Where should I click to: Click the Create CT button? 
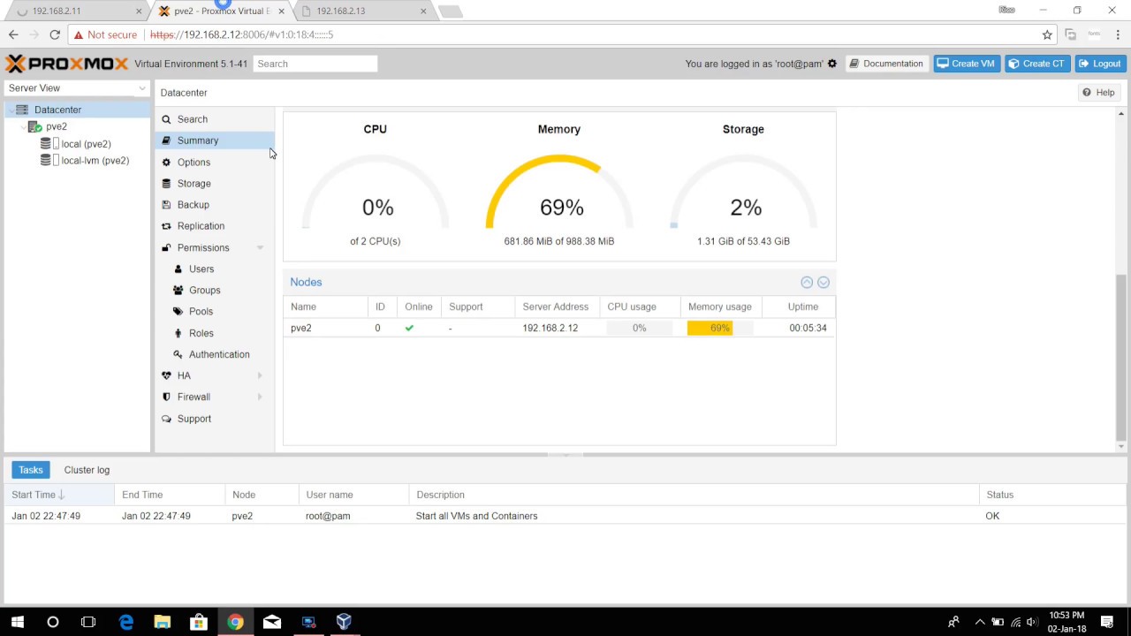click(1037, 64)
